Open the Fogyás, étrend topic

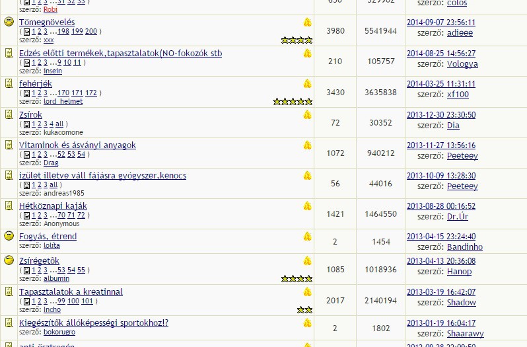pos(48,237)
